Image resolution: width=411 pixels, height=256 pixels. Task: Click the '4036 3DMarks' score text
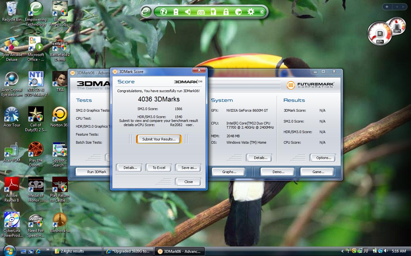click(x=159, y=99)
